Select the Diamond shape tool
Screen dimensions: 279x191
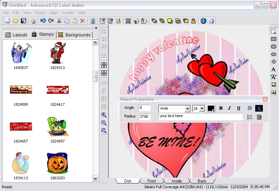coord(274,62)
